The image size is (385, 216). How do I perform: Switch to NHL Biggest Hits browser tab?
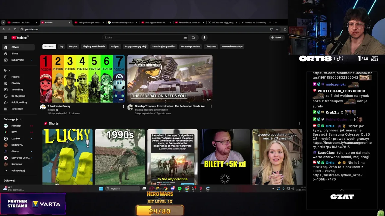pos(156,22)
